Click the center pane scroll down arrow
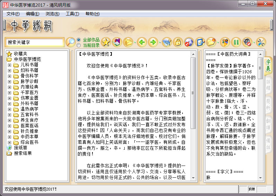Screen dimensions: 276x196 [193, 178]
